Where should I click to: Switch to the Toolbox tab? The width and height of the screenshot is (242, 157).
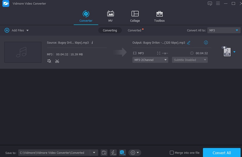click(x=159, y=17)
